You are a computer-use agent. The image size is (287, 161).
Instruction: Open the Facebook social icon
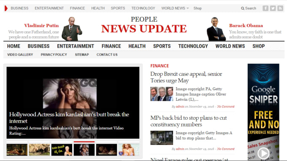(x=265, y=8)
